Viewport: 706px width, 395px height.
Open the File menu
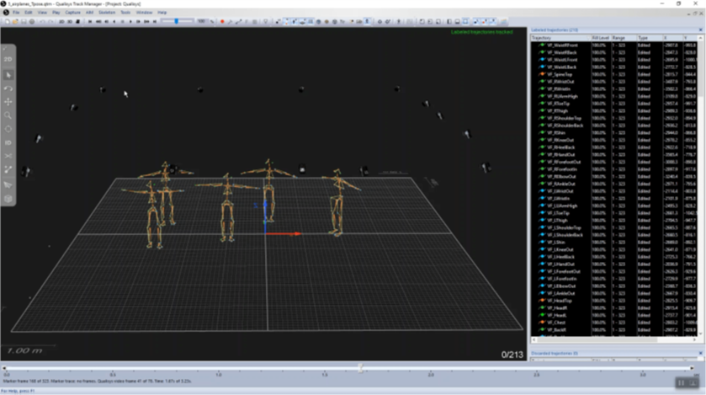coord(16,13)
